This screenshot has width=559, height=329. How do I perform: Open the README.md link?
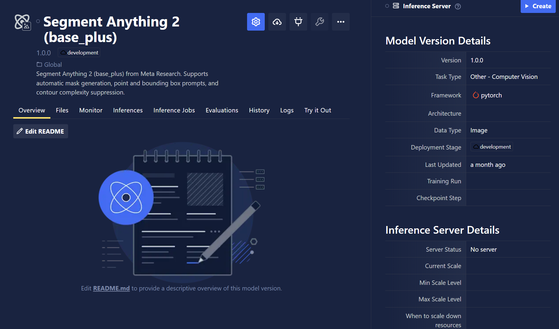click(x=111, y=288)
